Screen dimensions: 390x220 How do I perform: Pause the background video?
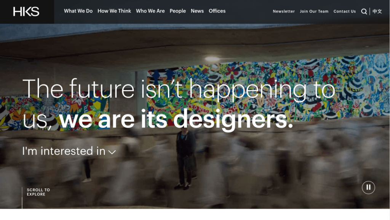[x=368, y=187]
